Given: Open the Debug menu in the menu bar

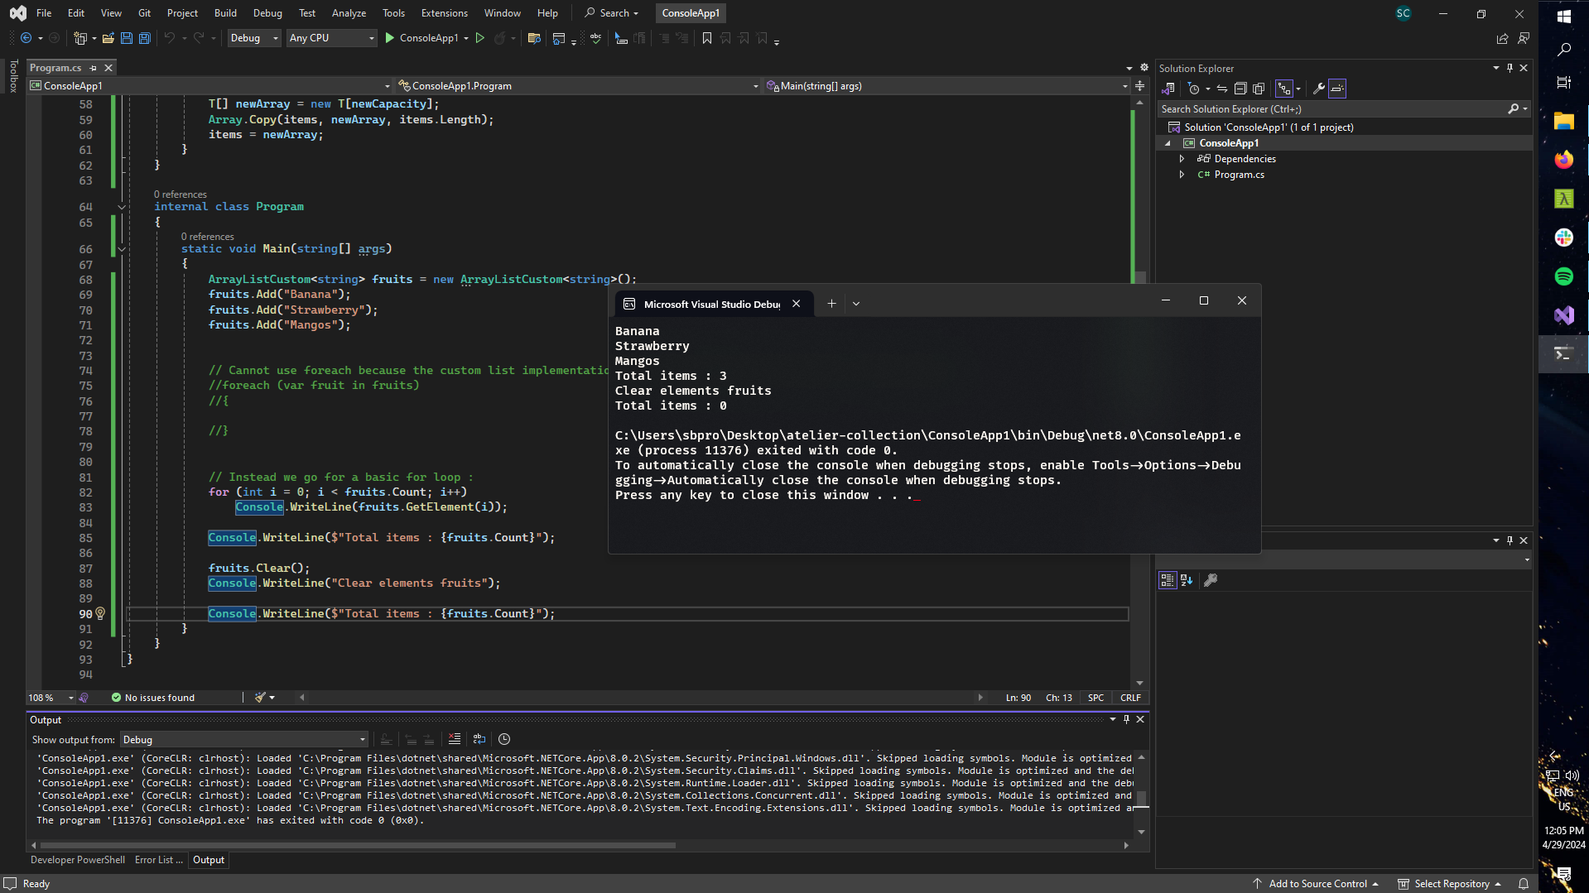Looking at the screenshot, I should [267, 12].
